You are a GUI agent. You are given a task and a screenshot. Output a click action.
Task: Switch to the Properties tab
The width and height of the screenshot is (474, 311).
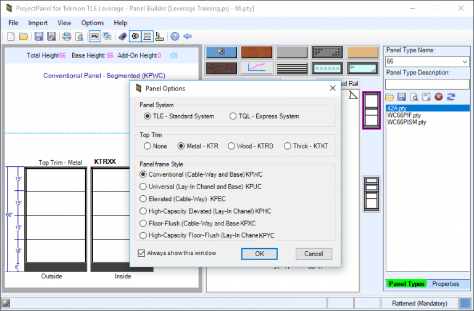[446, 284]
